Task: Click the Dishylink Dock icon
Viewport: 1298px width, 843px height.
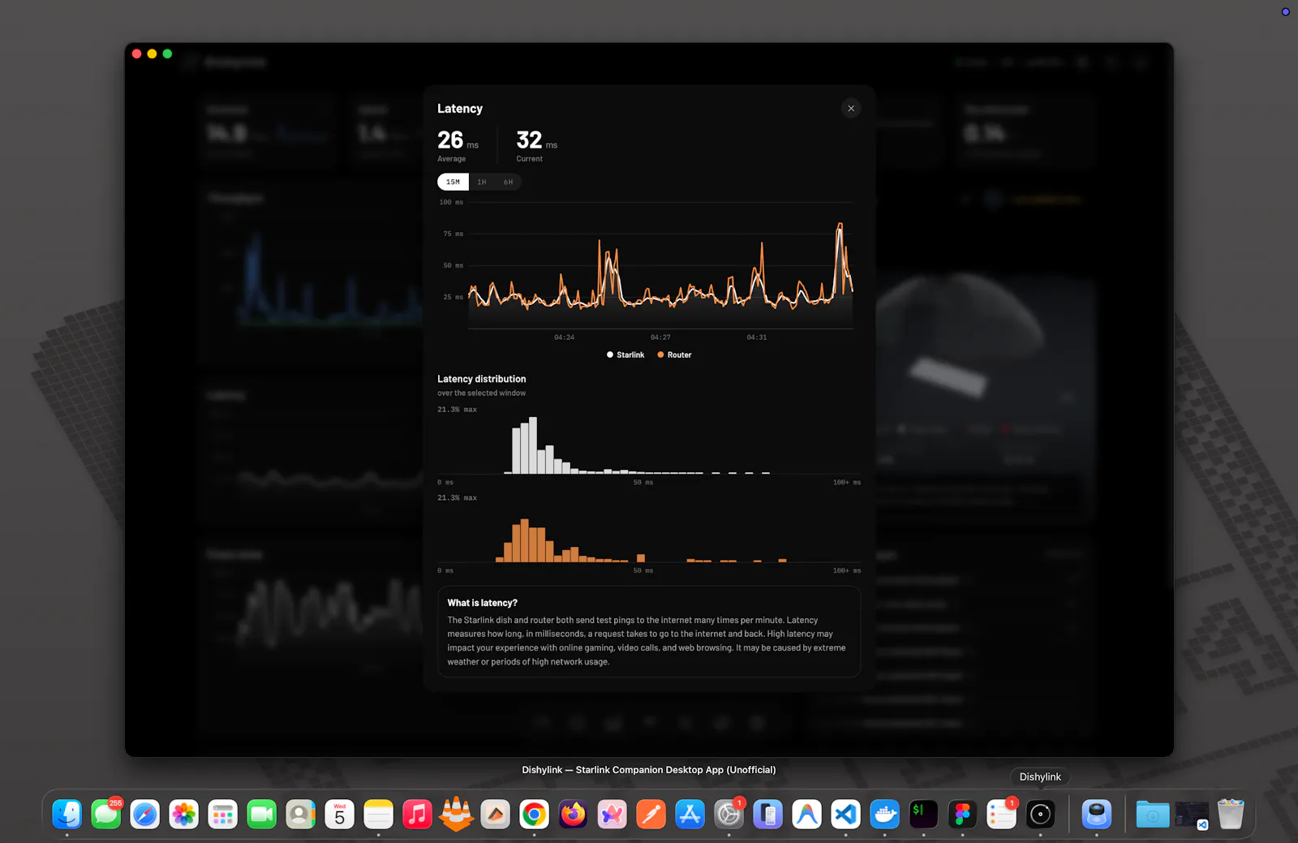Action: (1041, 814)
